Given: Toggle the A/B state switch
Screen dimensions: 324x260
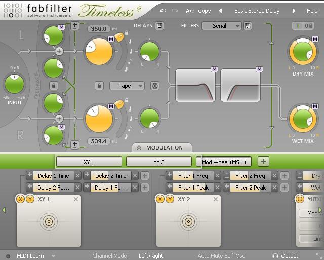Looking at the screenshot, I should 190,11.
